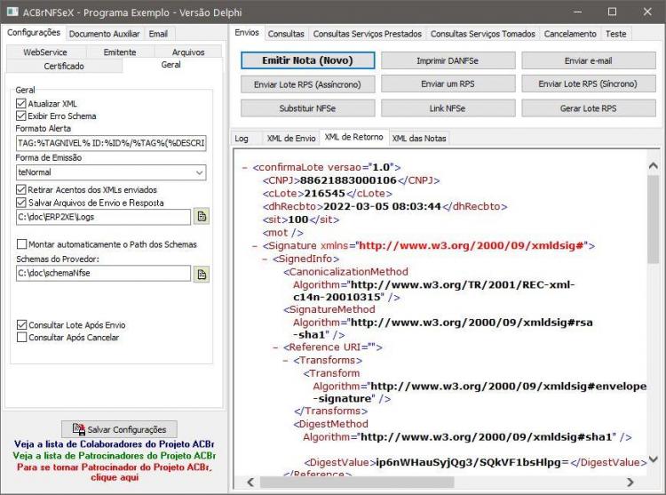Screen dimensions: 666x495
Task: Collapse the Transforms XML node
Action: pyautogui.click(x=285, y=361)
